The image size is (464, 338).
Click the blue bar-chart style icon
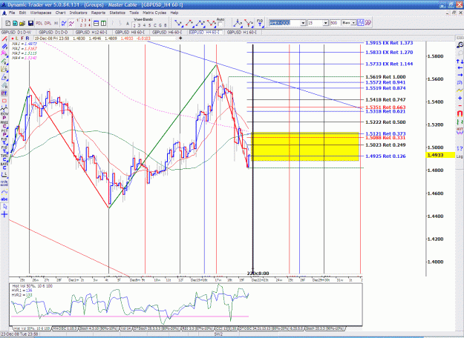point(360,23)
